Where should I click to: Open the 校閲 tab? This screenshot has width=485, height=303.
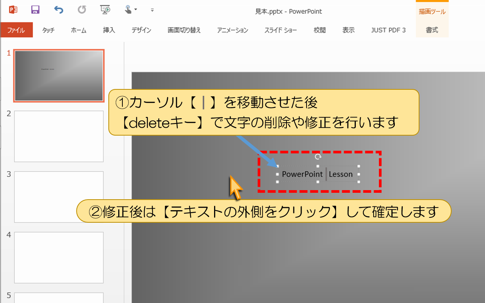[x=320, y=30]
